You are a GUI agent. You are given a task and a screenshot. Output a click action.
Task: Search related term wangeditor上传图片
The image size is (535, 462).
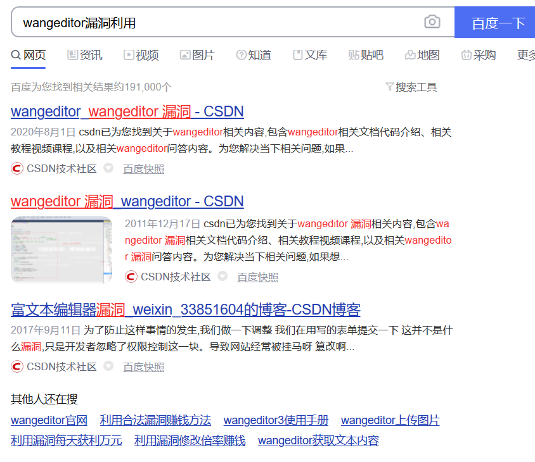390,420
